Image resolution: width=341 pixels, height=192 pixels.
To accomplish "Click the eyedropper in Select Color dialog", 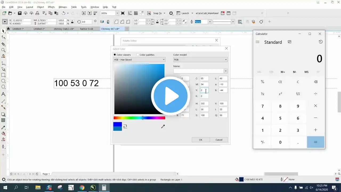I will click(163, 126).
